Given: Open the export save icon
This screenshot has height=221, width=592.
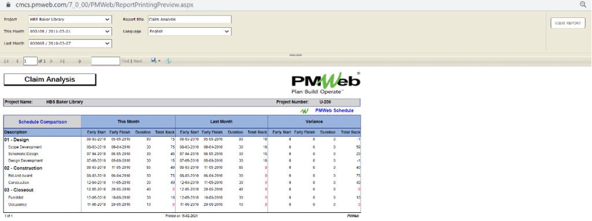Looking at the screenshot, I should pyautogui.click(x=154, y=60).
